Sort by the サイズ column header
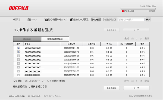163x100 pixels. [109, 44]
